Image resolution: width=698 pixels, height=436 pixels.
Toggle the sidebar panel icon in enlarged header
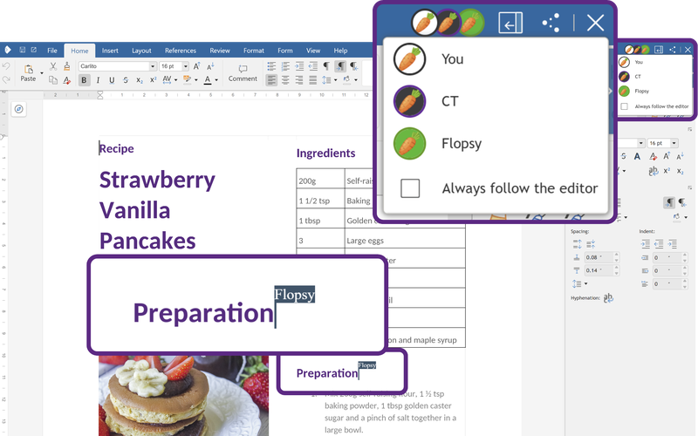pyautogui.click(x=510, y=23)
